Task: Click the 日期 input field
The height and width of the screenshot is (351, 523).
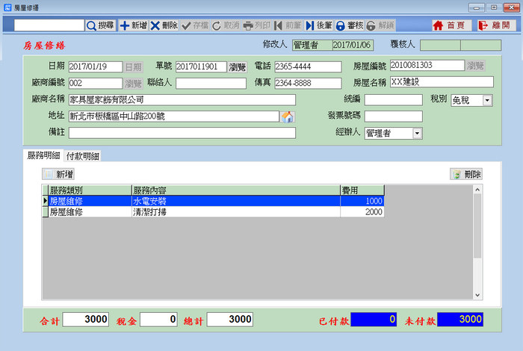Action: click(96, 66)
